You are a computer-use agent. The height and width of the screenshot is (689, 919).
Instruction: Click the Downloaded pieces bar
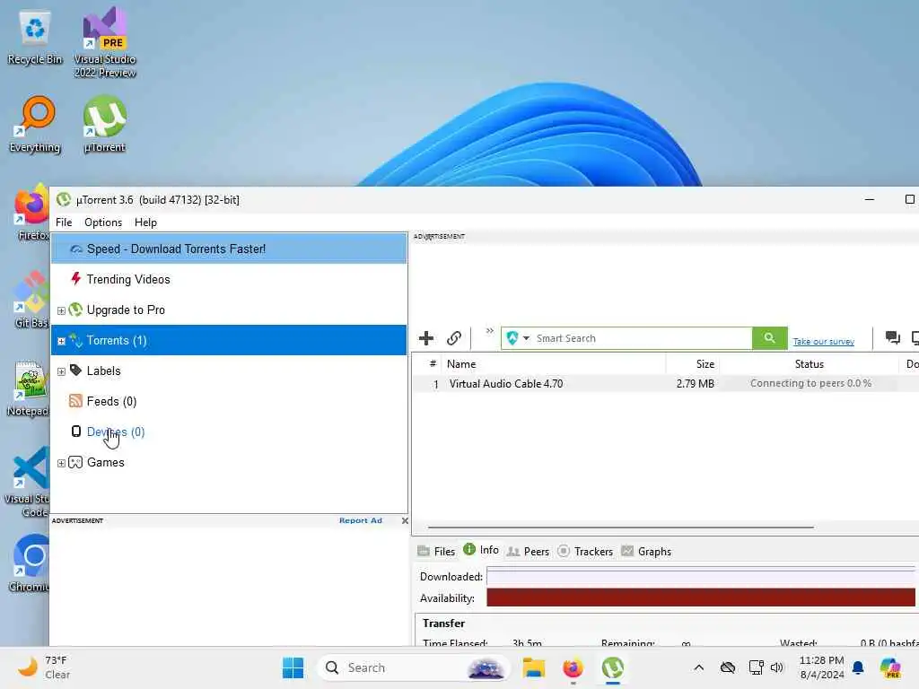click(x=700, y=576)
